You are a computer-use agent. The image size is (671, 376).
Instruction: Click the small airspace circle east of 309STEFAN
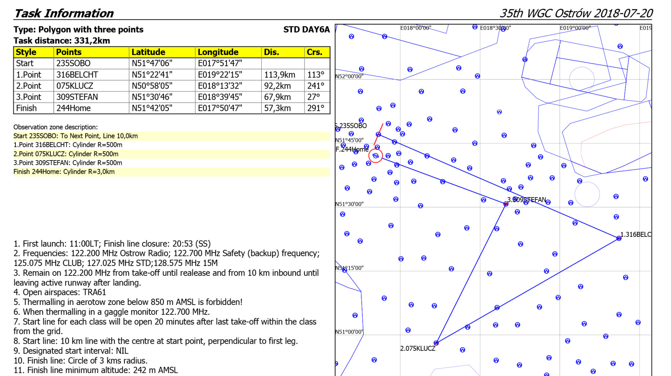point(587,194)
